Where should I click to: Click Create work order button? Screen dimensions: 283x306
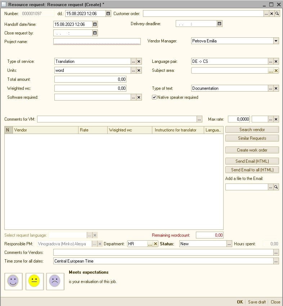(252, 150)
